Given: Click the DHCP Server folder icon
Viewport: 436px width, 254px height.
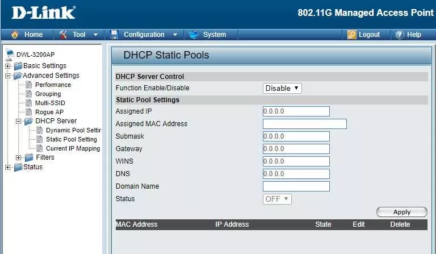Looking at the screenshot, I should 28,121.
